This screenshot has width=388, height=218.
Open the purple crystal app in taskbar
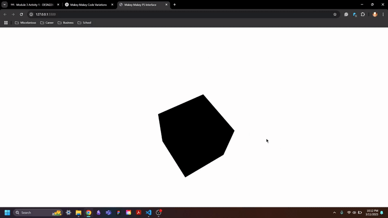click(x=98, y=213)
